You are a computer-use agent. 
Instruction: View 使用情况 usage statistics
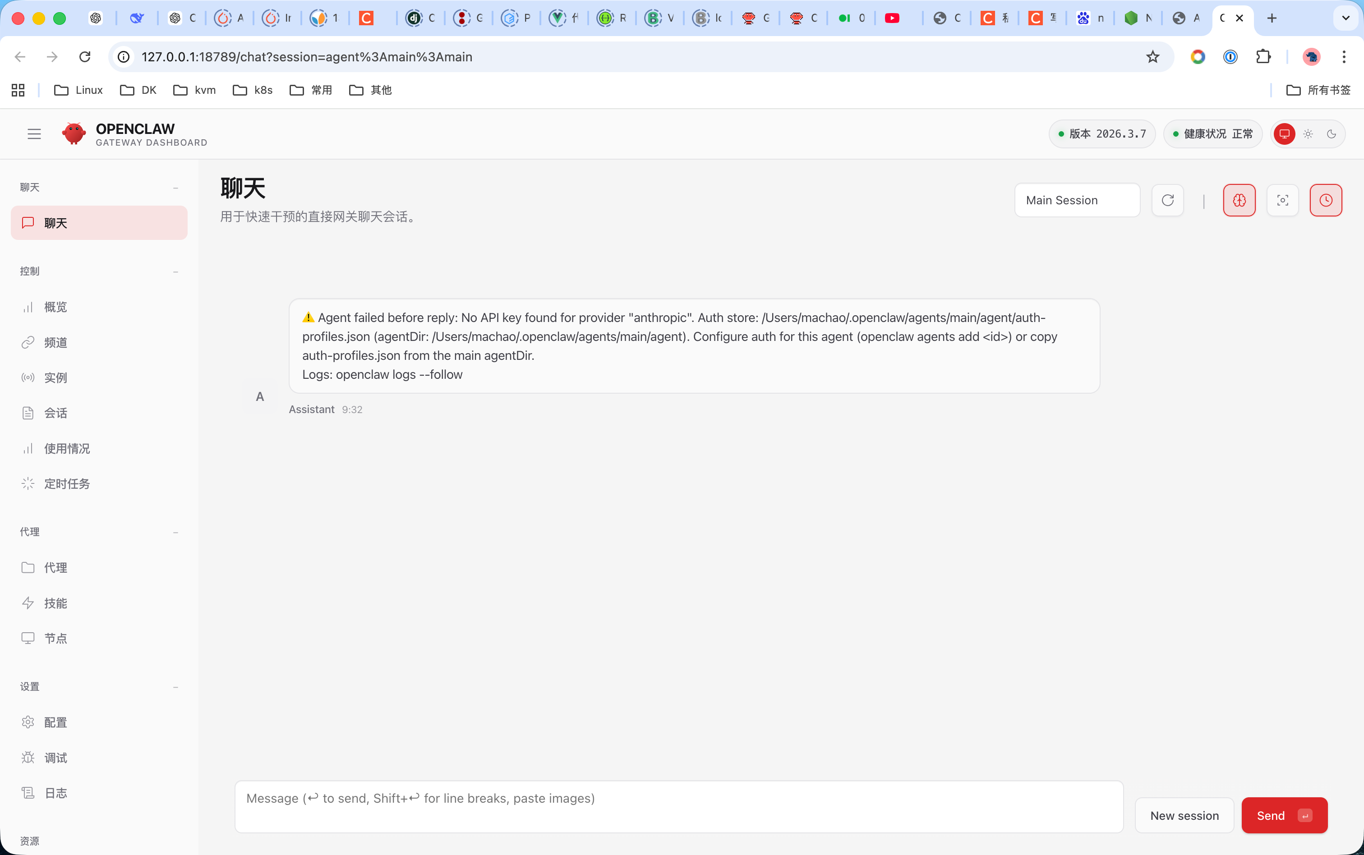coord(66,448)
